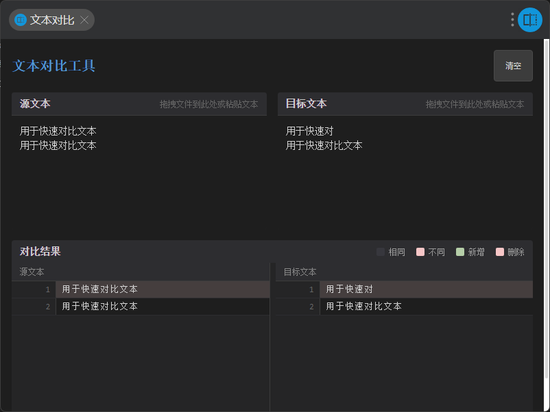This screenshot has width=550, height=412.
Task: Select source result line 1 text
Action: [x=100, y=289]
